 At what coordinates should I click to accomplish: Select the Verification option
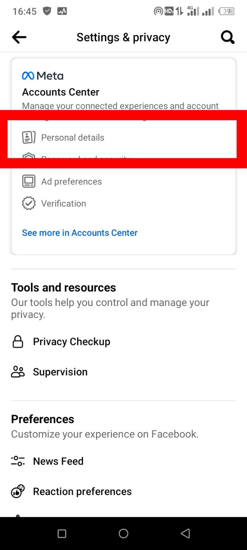(64, 204)
